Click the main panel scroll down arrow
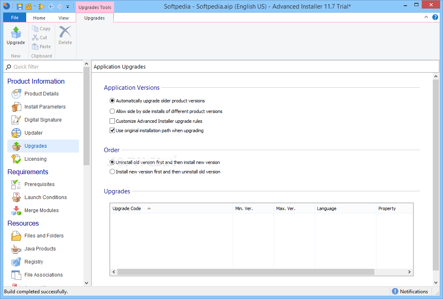The height and width of the screenshot is (299, 443). 436,283
